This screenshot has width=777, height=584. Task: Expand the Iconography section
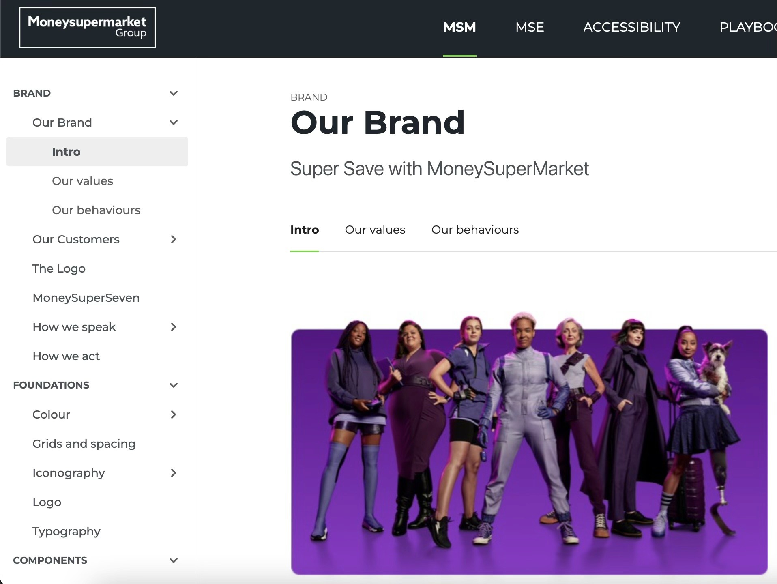pyautogui.click(x=174, y=473)
